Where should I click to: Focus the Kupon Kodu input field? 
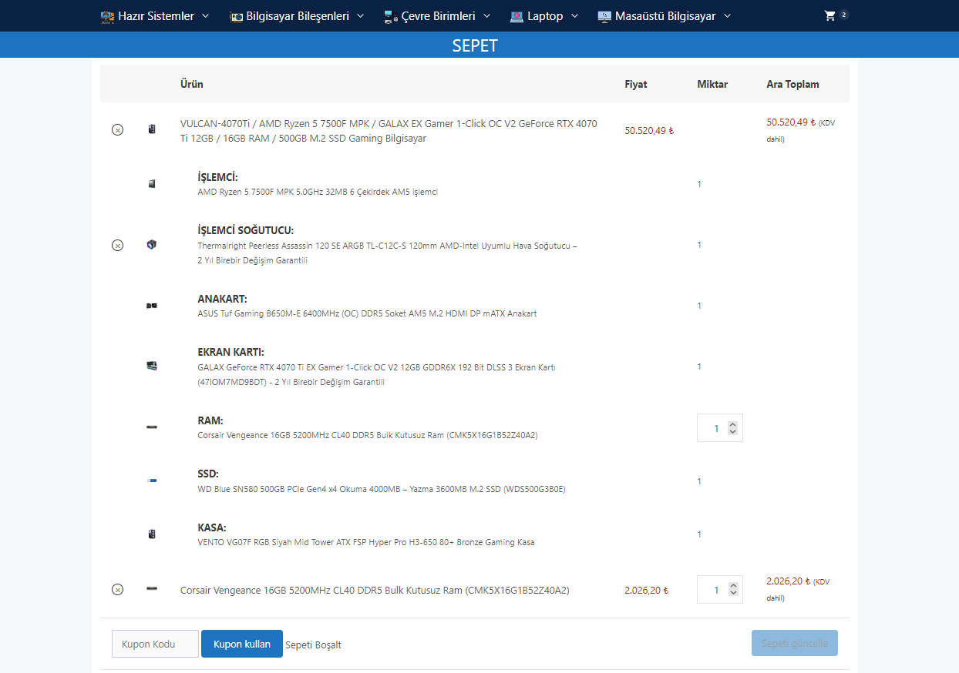(155, 644)
